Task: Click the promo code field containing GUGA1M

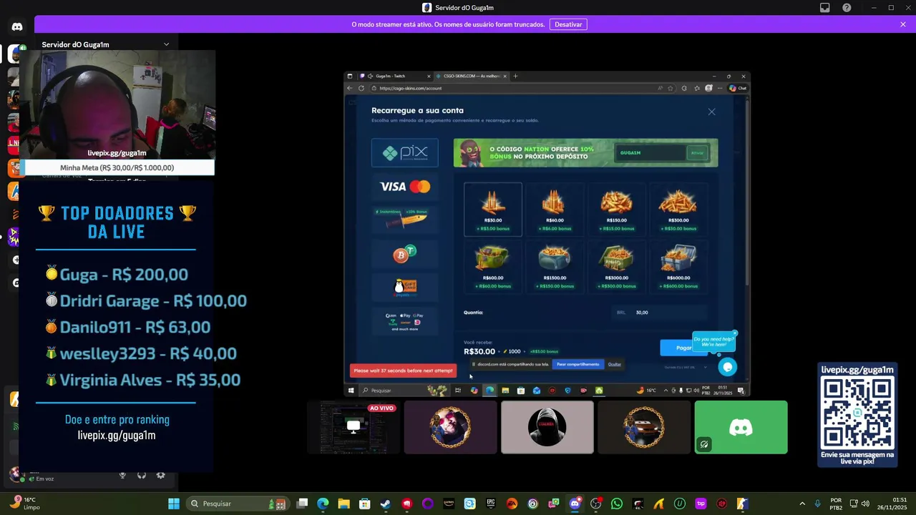Action: click(x=650, y=152)
